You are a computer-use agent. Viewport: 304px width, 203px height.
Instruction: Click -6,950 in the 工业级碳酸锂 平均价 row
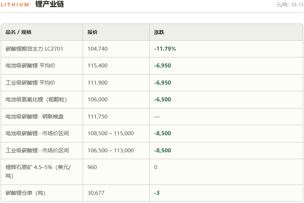162,82
